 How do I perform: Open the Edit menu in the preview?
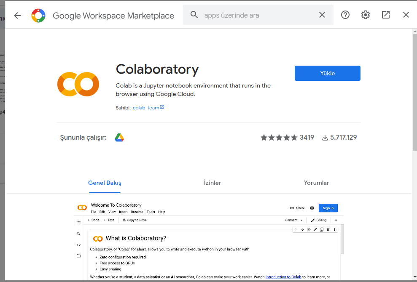[x=102, y=212]
